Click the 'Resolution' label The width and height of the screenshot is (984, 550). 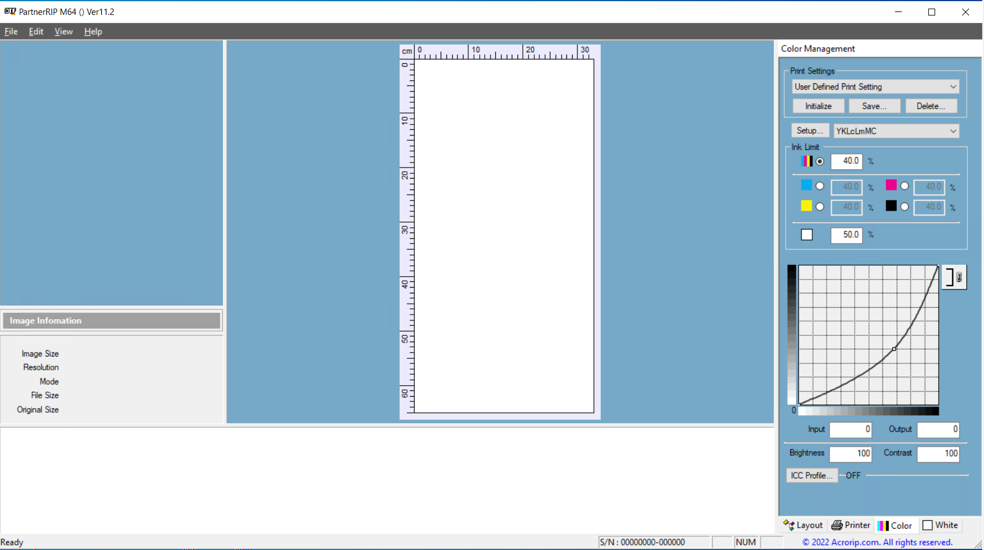pos(41,367)
